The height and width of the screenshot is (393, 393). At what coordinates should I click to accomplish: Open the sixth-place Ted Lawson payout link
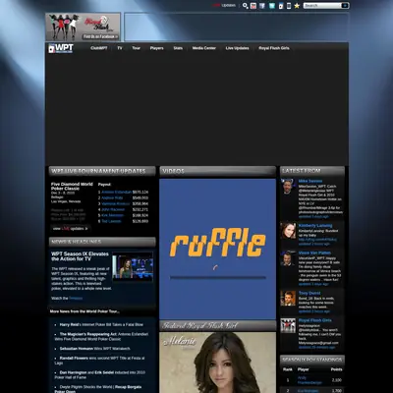coord(111,221)
